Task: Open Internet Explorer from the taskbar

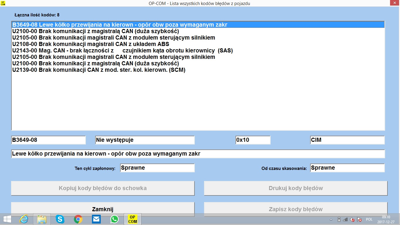Action: 24,219
